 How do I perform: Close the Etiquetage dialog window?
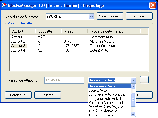point(153,5)
